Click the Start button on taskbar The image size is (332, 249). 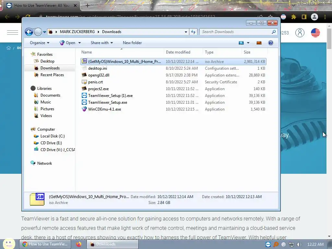pos(9,244)
